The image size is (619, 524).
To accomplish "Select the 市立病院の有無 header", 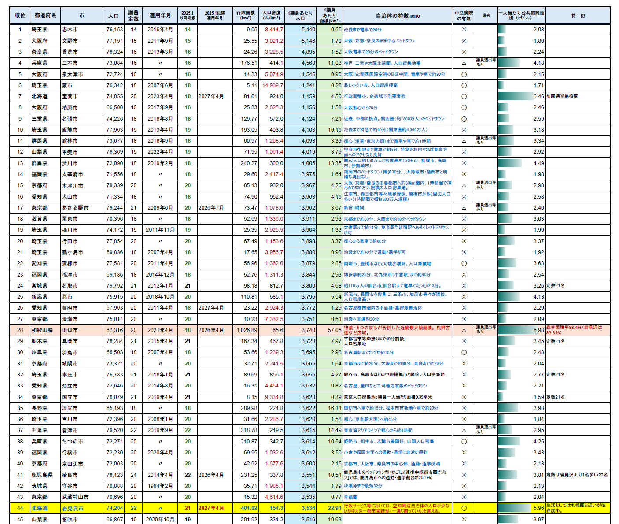I will (x=464, y=15).
